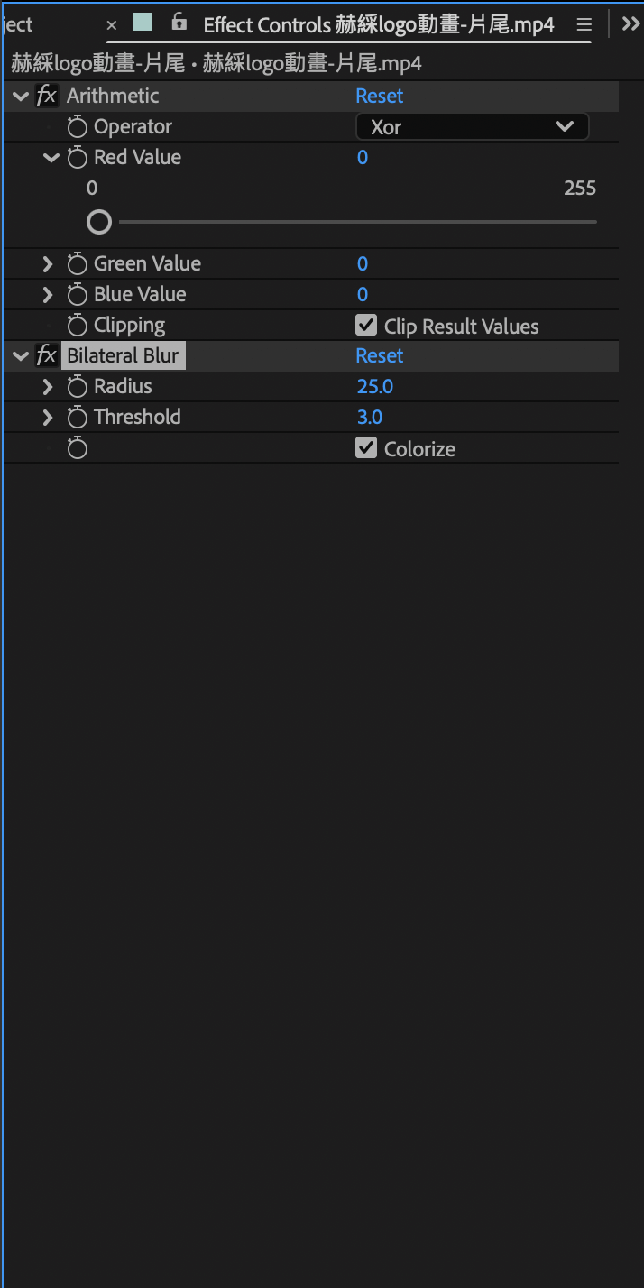Enable the Operator stopwatch keyframe icon
Viewport: 644px width, 1288px height.
coord(78,127)
